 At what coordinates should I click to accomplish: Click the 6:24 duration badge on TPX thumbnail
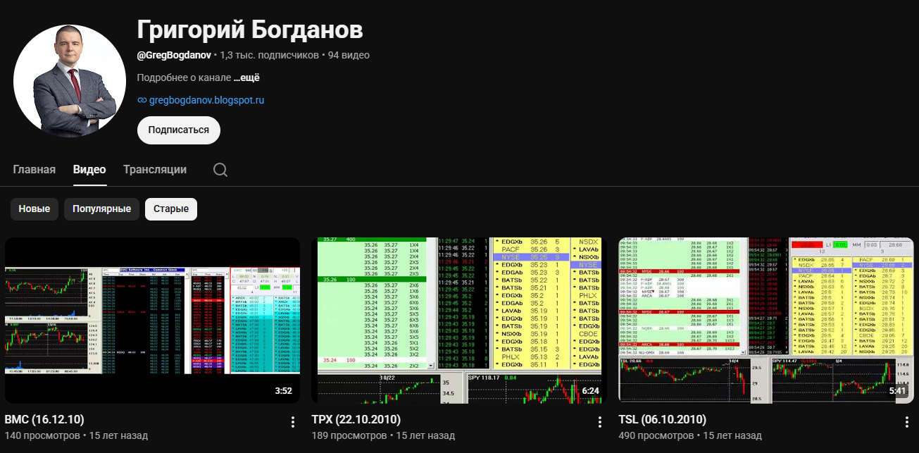590,391
